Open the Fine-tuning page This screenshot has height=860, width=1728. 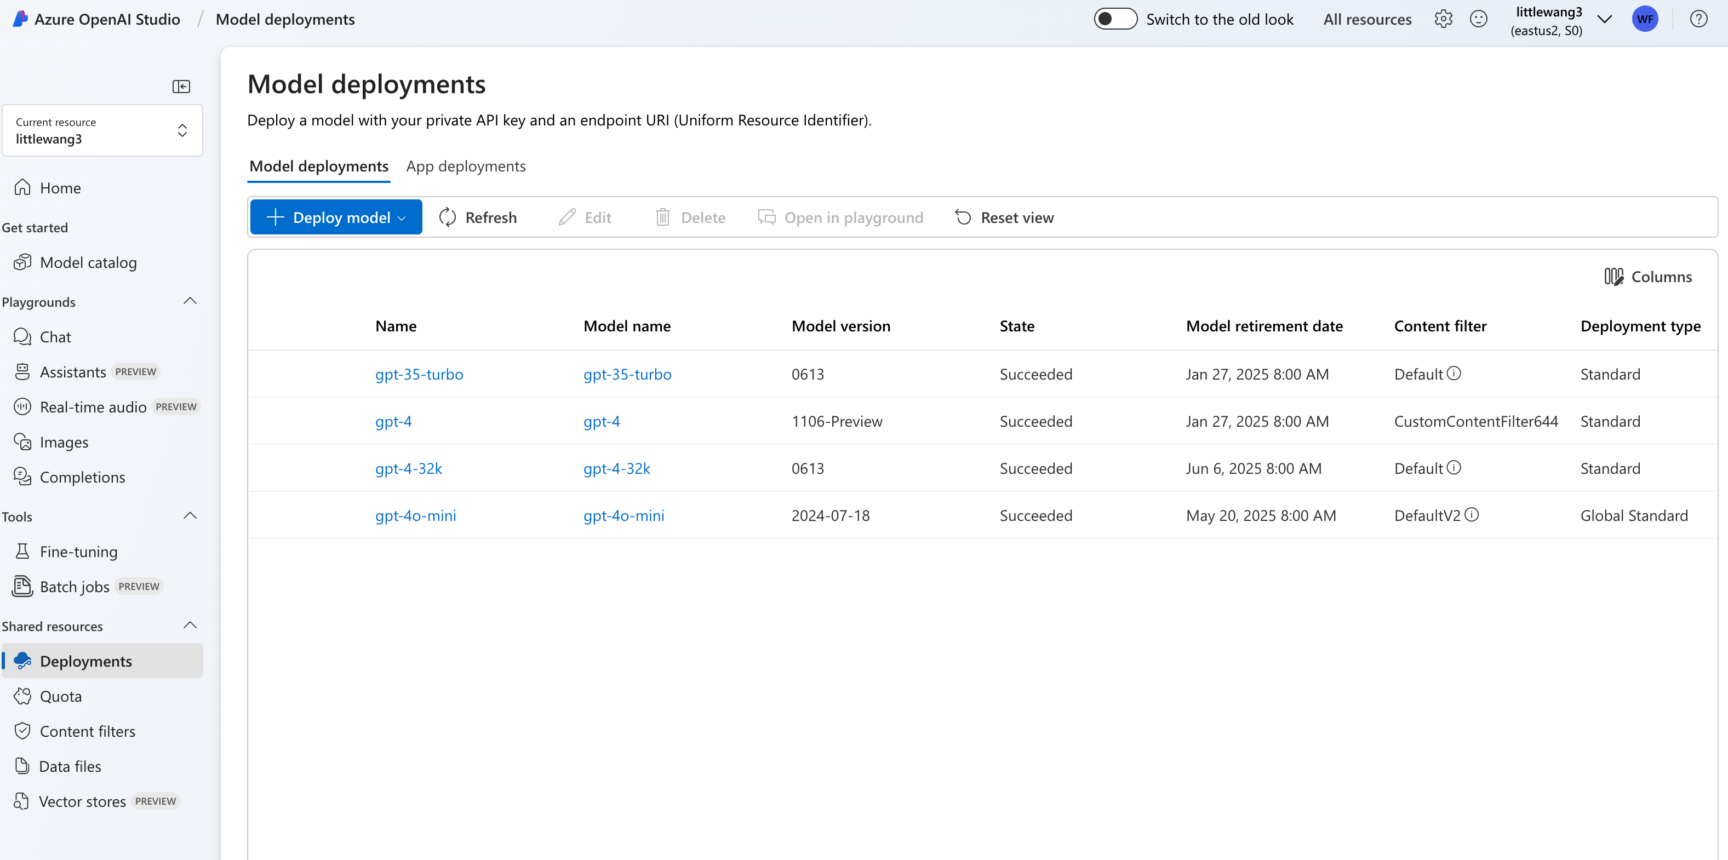102,552
